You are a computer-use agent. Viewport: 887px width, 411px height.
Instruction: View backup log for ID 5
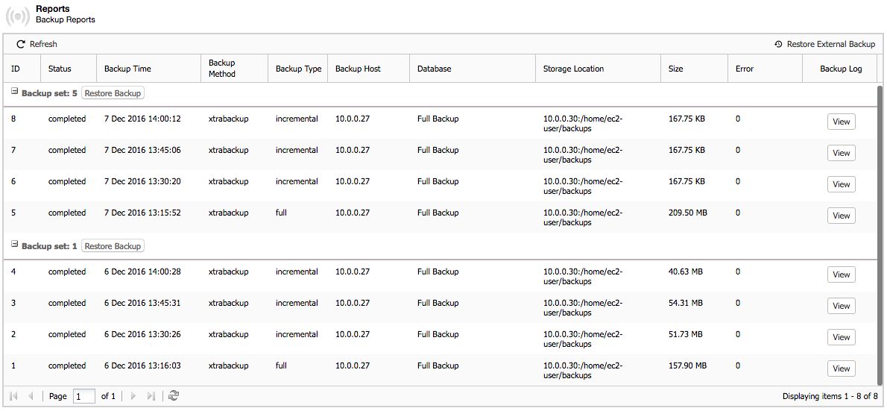[x=842, y=216]
